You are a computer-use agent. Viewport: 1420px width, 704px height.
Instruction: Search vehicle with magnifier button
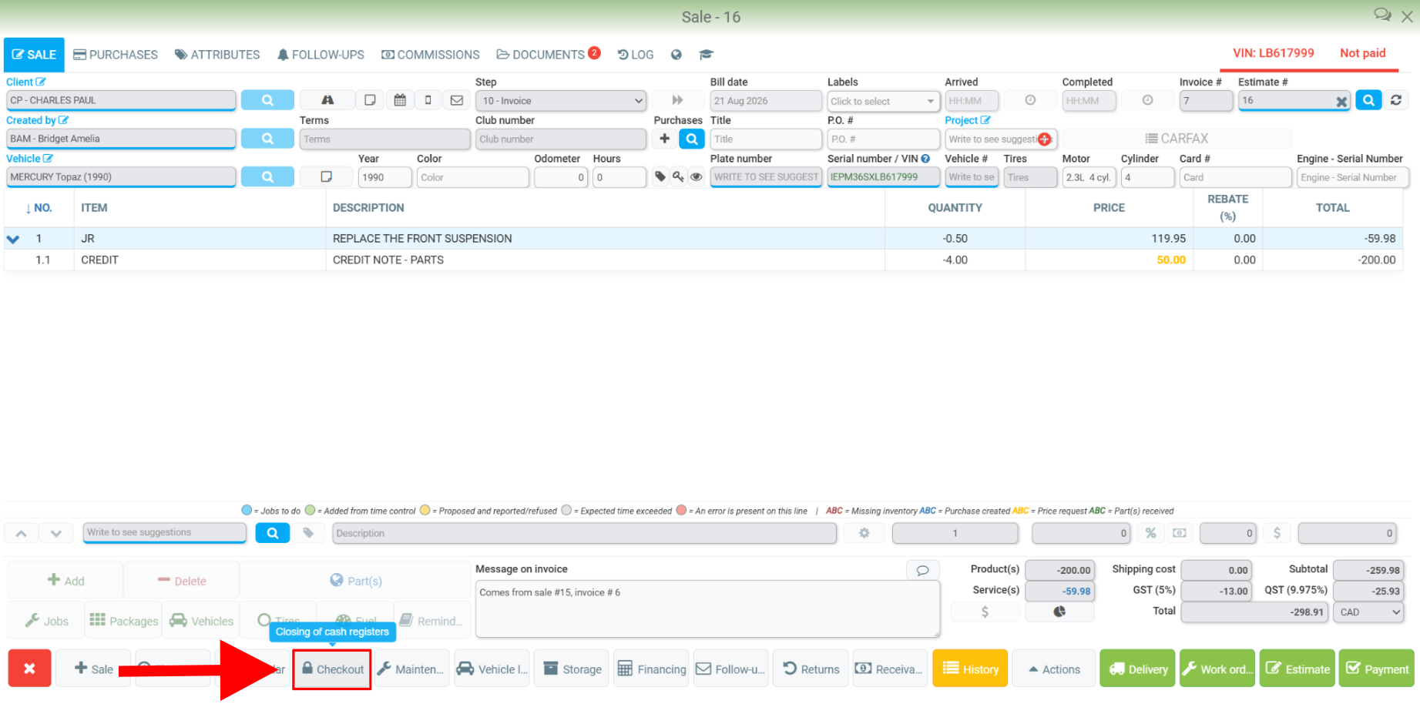(267, 176)
